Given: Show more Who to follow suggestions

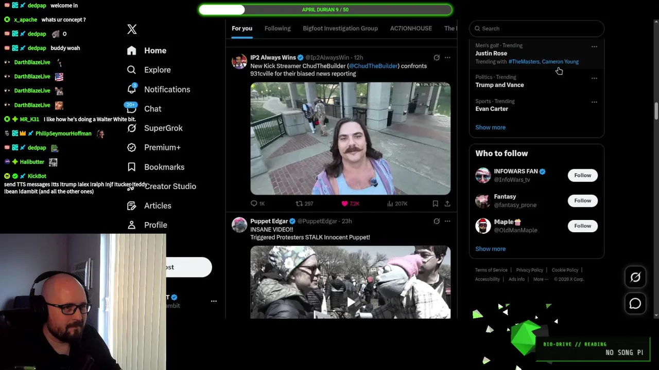Looking at the screenshot, I should click(x=490, y=249).
